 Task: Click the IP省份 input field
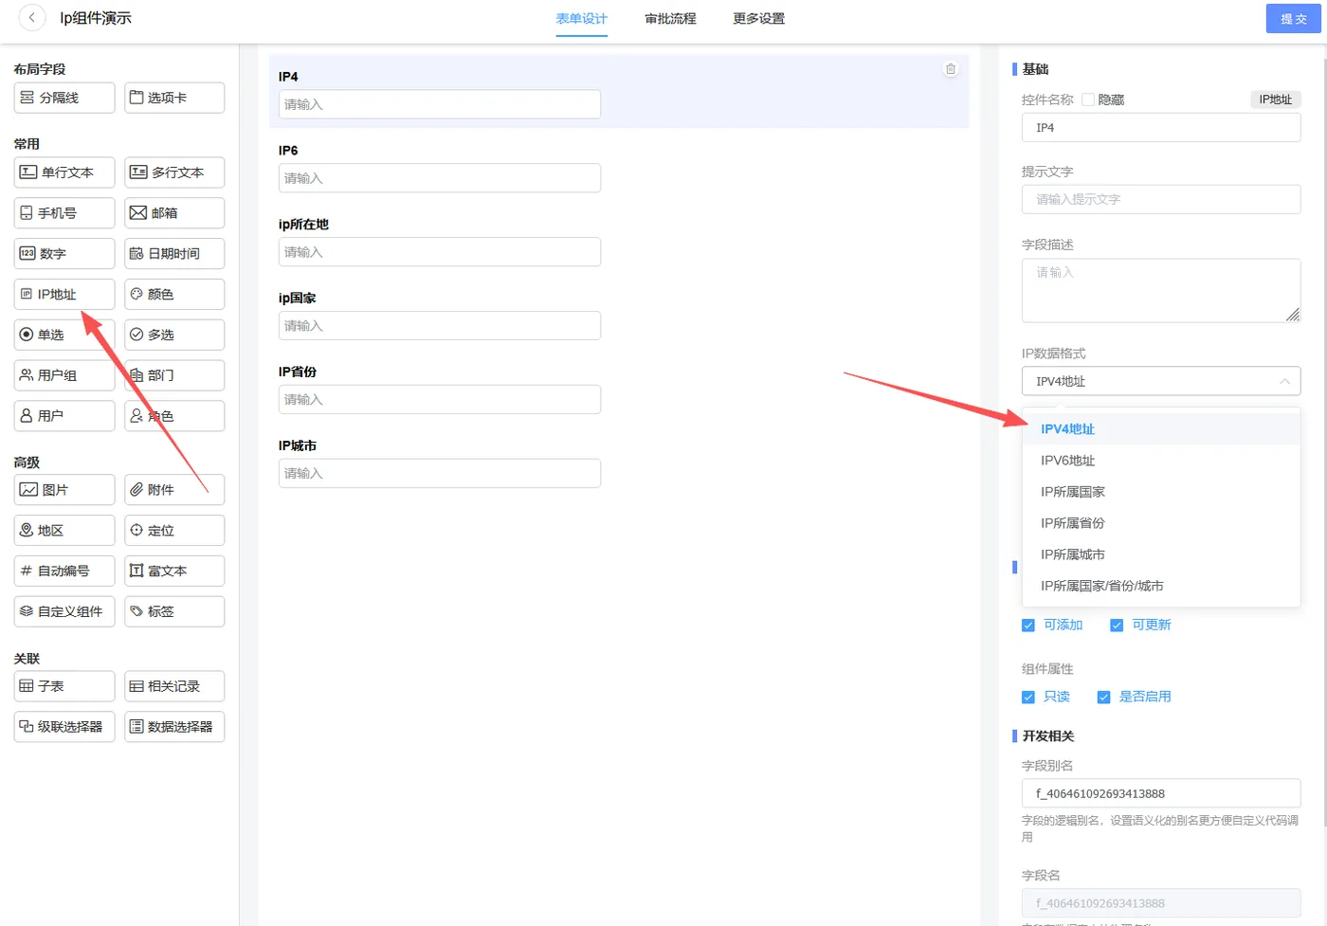pyautogui.click(x=440, y=399)
